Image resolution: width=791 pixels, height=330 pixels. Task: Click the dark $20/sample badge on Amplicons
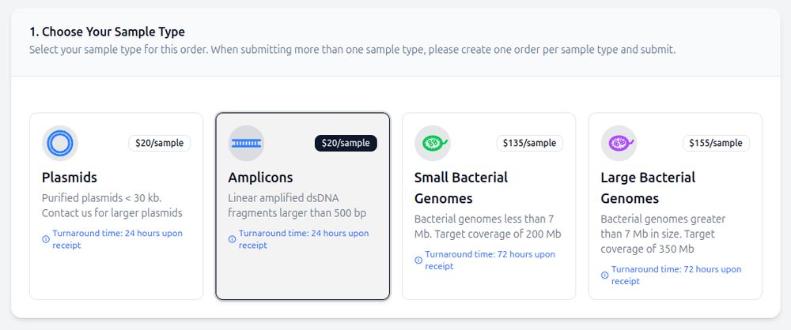[346, 143]
